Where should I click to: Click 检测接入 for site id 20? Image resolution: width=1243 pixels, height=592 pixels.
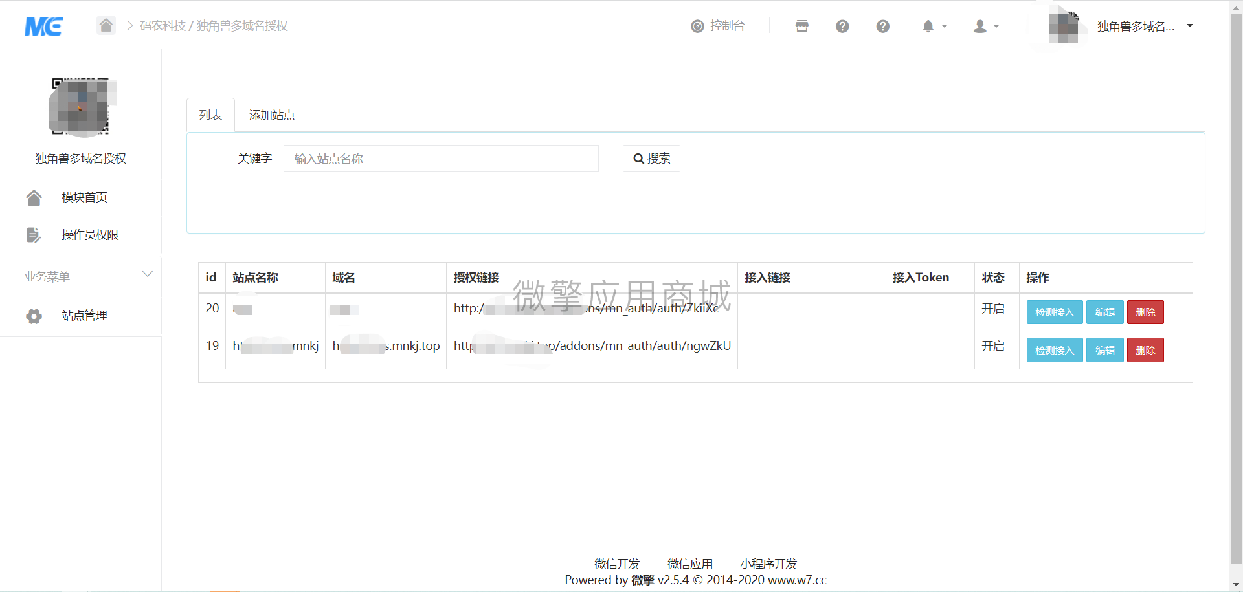(1055, 312)
